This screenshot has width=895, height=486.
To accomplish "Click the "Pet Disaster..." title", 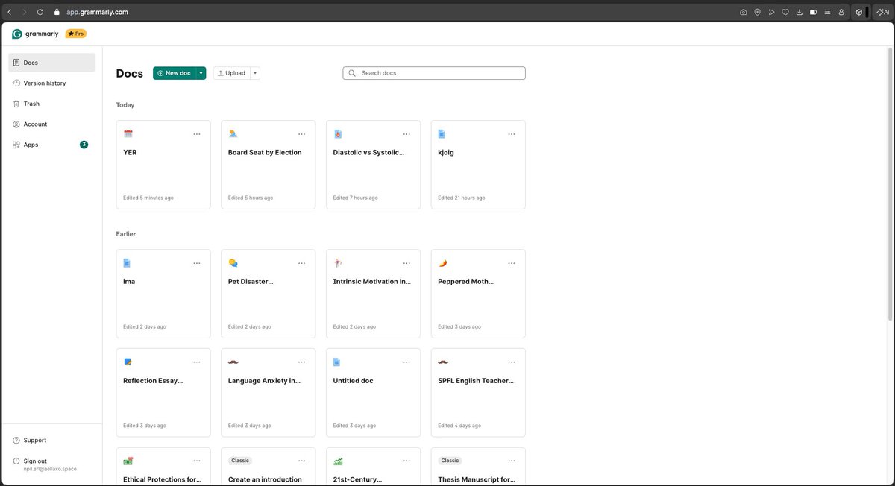I will point(251,282).
